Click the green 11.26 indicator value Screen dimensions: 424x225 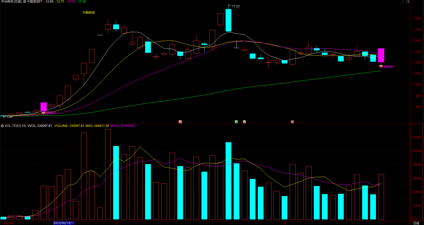(x=82, y=2)
